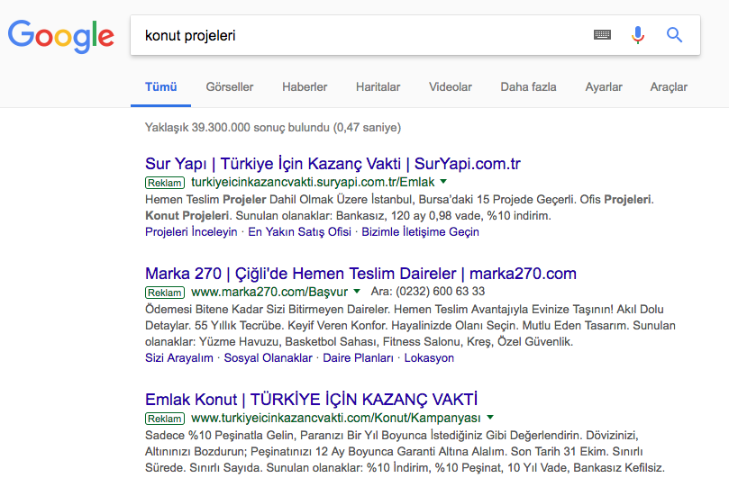729x496 pixels.
Task: Open the 'Lokasyon' sitelink
Action: pos(429,358)
